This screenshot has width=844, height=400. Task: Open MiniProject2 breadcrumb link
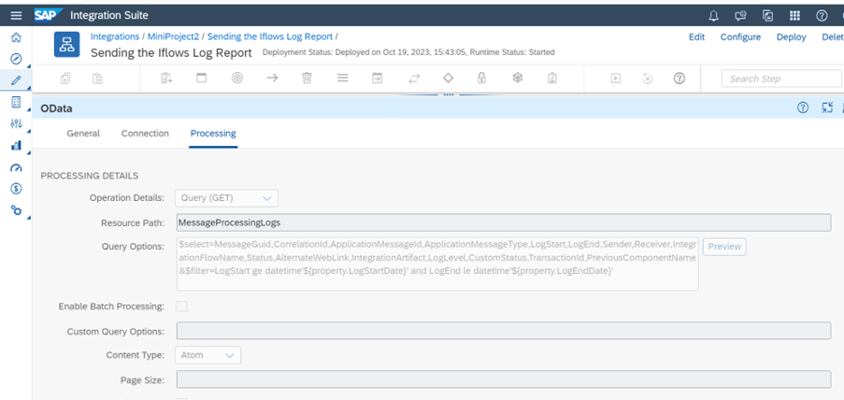(173, 36)
